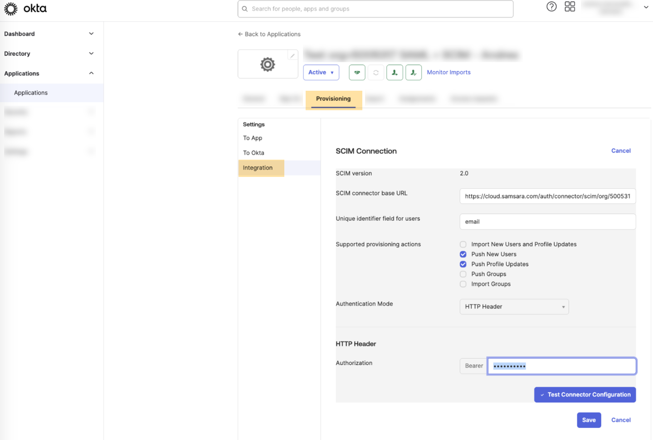The image size is (653, 440).
Task: Click the handshake icon button
Action: tap(357, 73)
